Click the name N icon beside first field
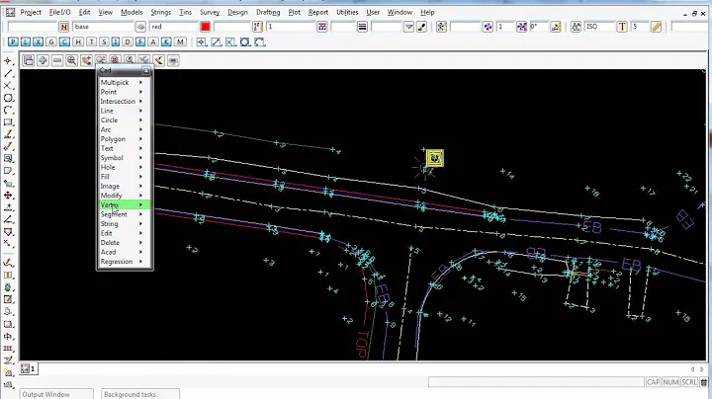 point(63,27)
